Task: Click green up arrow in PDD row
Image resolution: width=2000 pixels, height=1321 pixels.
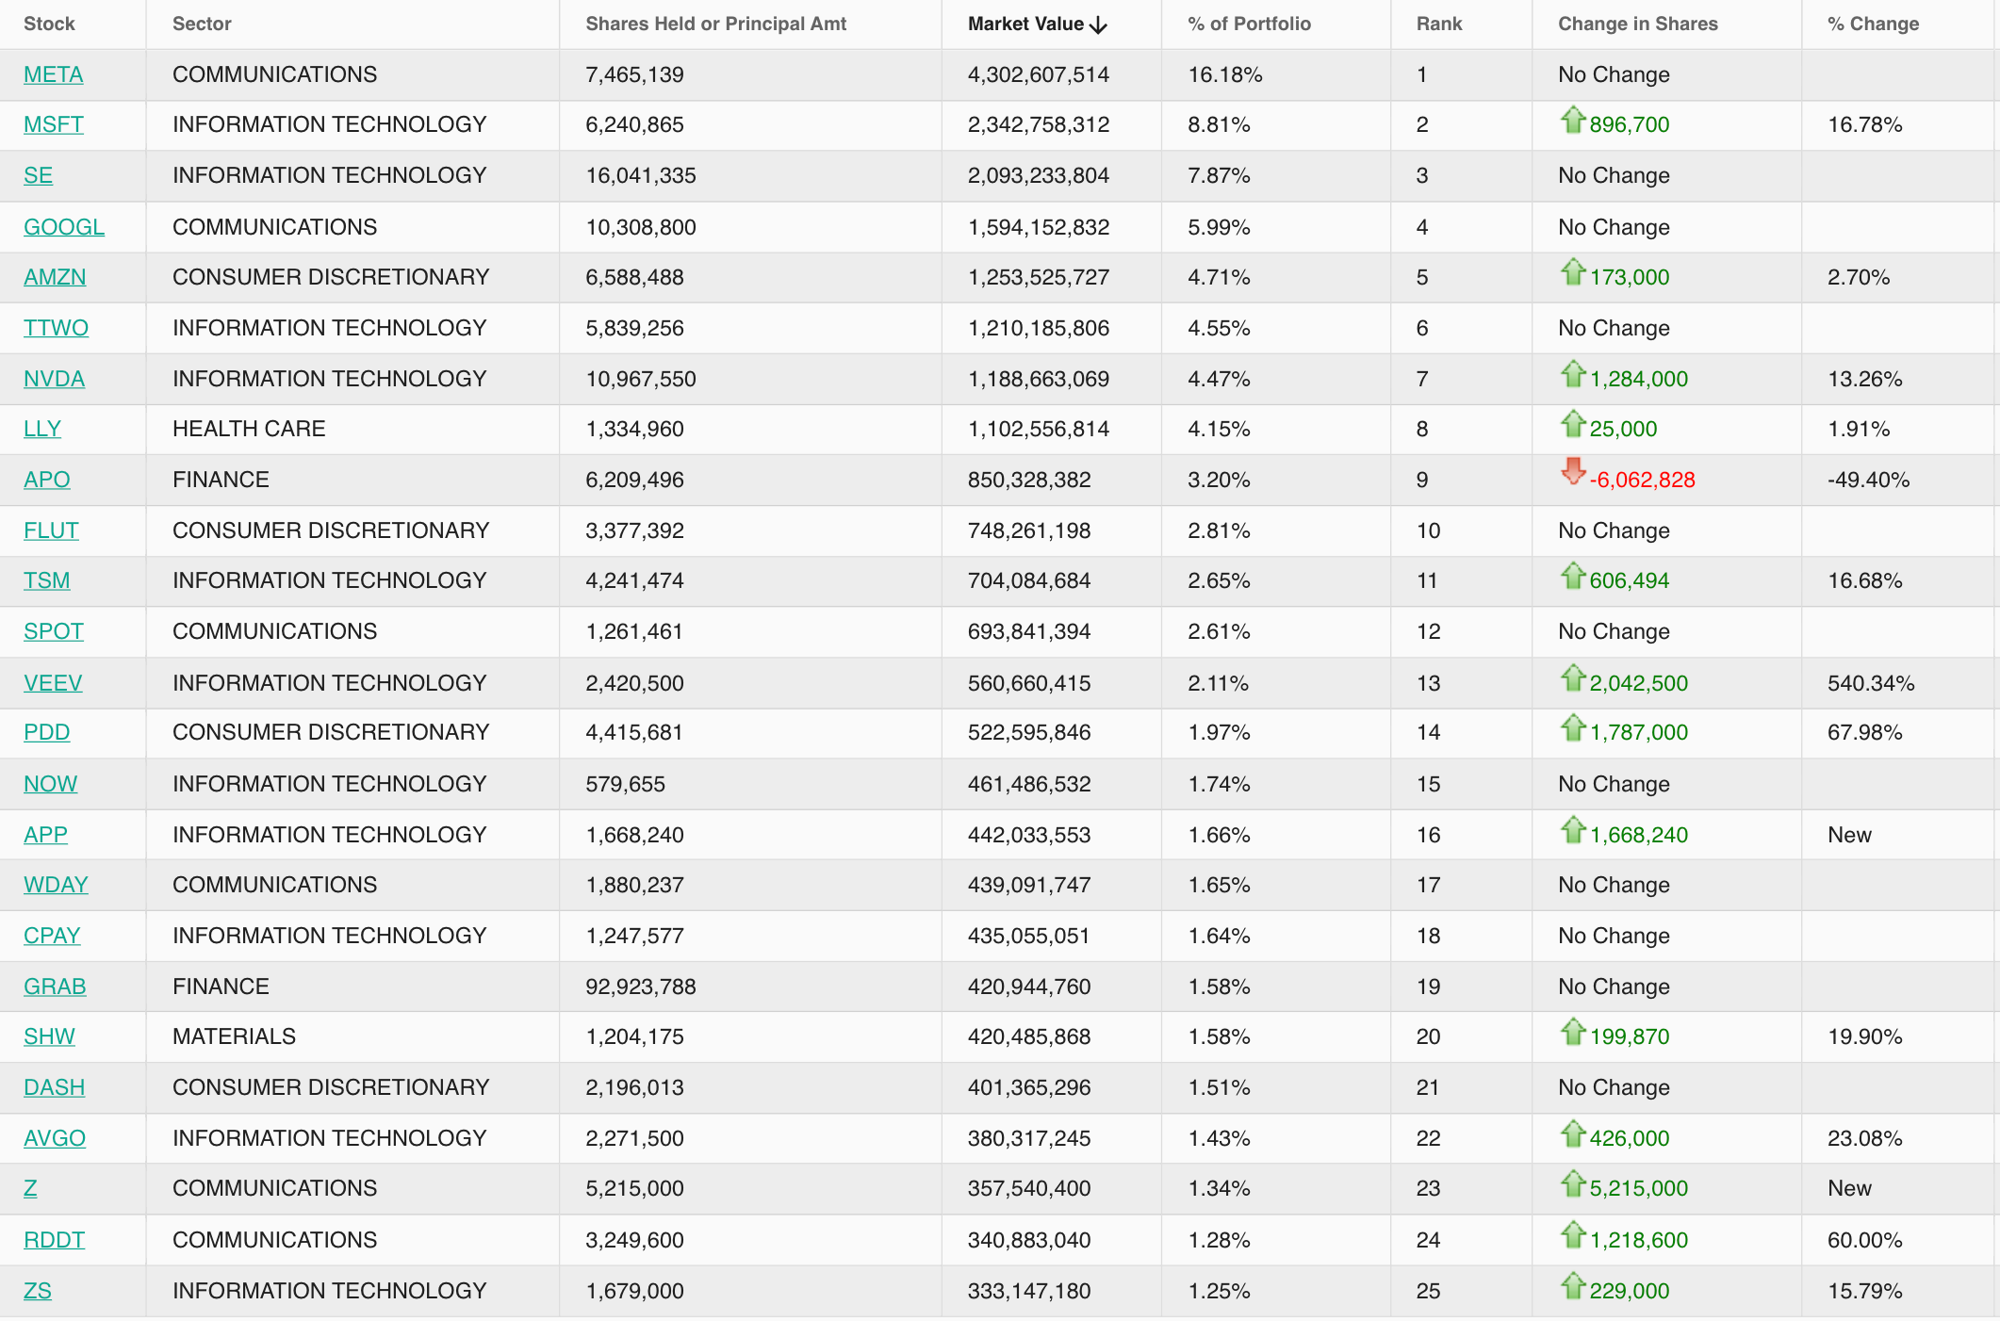Action: 1573,727
